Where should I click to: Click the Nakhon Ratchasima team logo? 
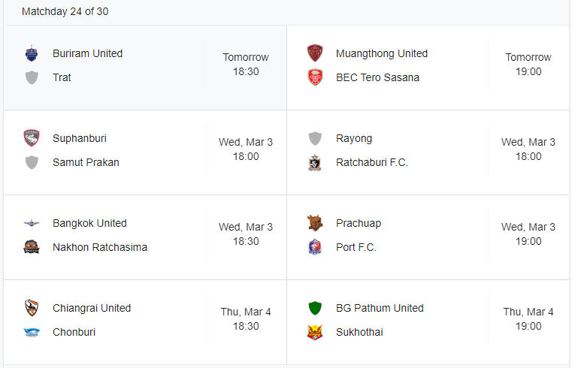coord(32,247)
